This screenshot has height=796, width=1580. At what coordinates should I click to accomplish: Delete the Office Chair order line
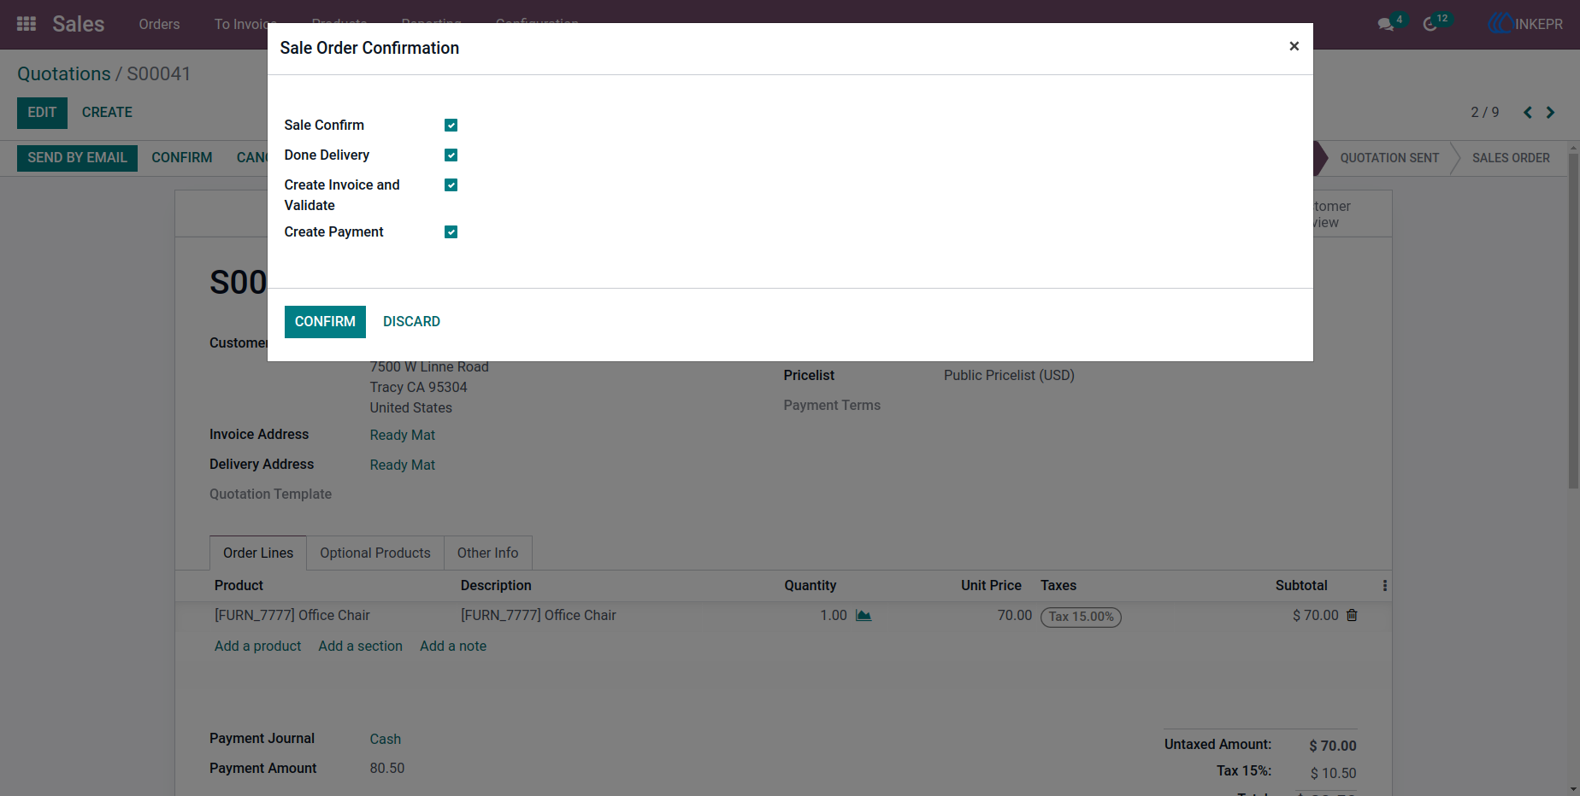[1352, 615]
